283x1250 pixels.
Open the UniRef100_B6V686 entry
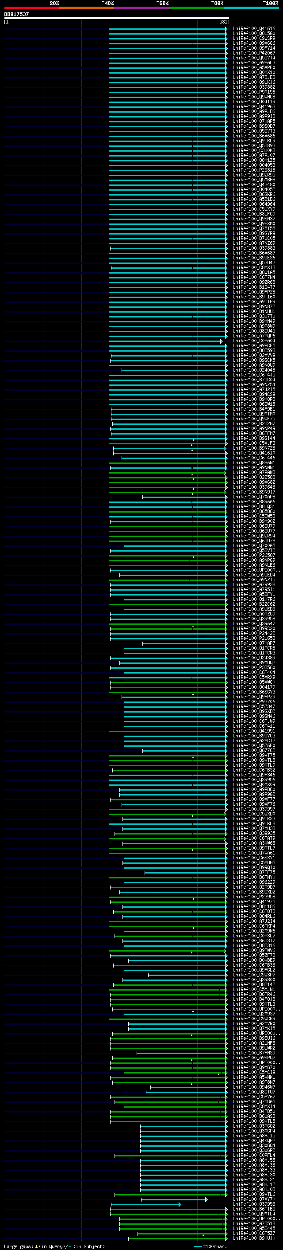click(254, 136)
